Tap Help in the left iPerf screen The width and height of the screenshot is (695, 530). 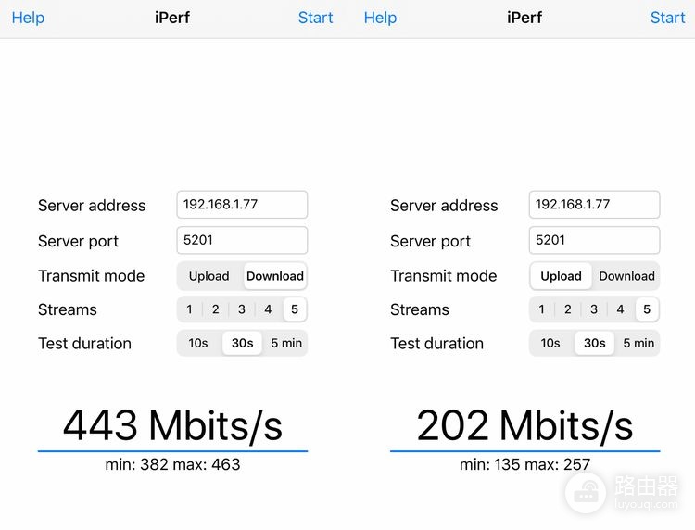[x=28, y=18]
